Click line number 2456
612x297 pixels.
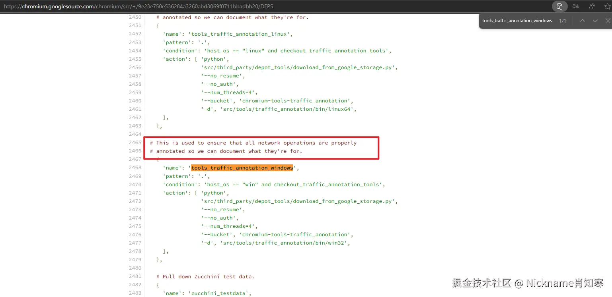point(135,67)
